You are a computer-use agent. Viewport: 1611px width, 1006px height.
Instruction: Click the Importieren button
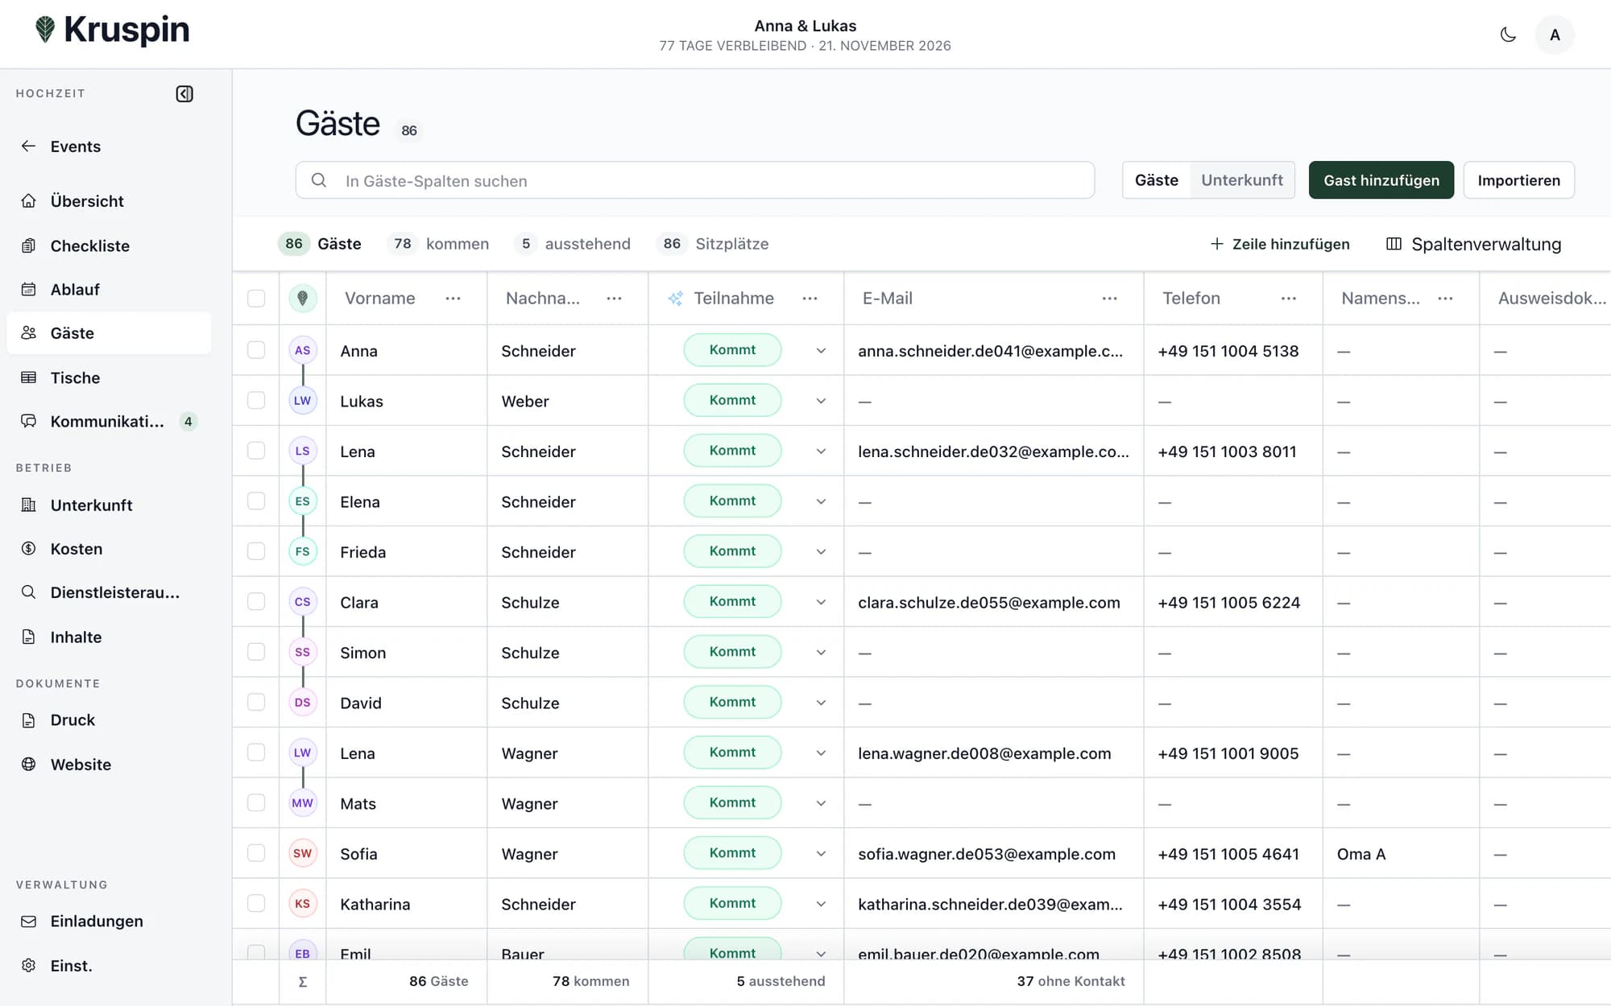(x=1518, y=180)
